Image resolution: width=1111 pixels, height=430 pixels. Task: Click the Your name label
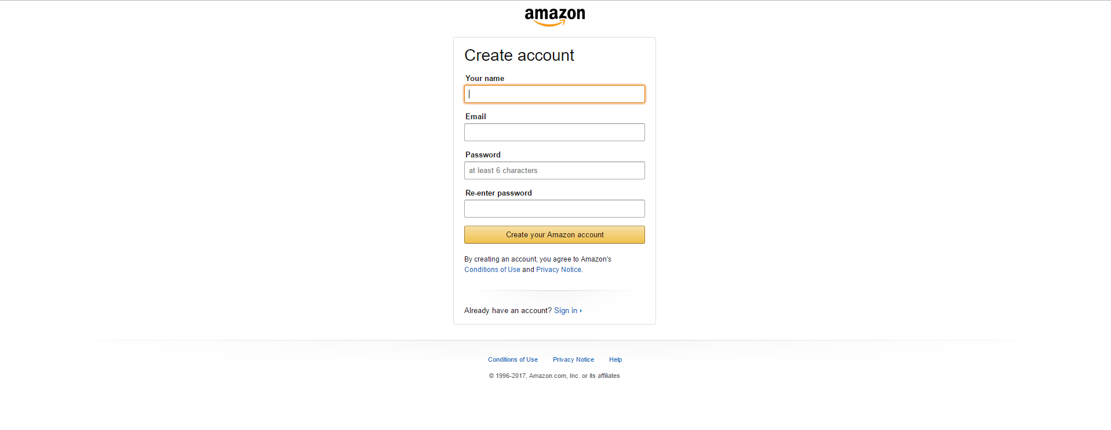(485, 79)
